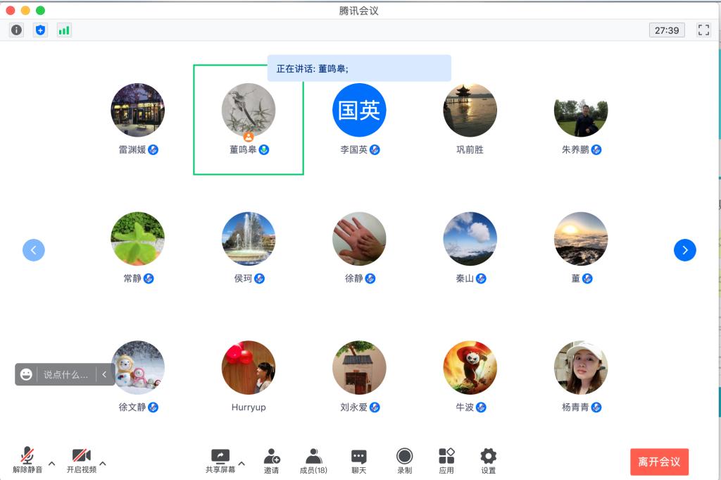Select 李国英 participant avatar
The height and width of the screenshot is (480, 721).
pos(359,110)
